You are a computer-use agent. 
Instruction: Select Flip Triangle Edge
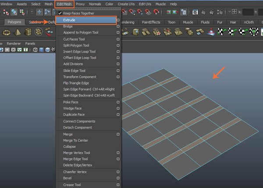coord(76,83)
